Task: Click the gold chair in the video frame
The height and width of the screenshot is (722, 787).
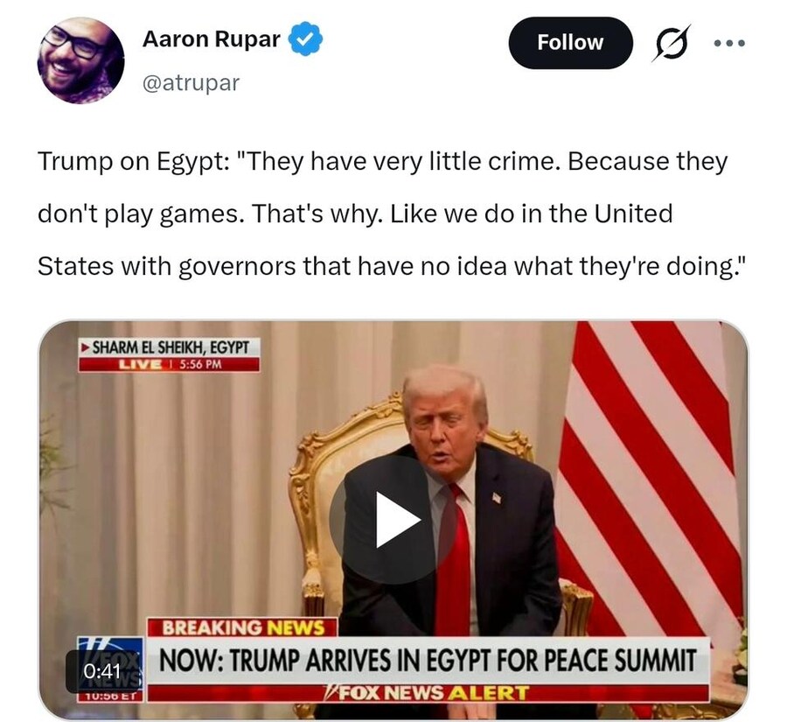Action: click(321, 502)
